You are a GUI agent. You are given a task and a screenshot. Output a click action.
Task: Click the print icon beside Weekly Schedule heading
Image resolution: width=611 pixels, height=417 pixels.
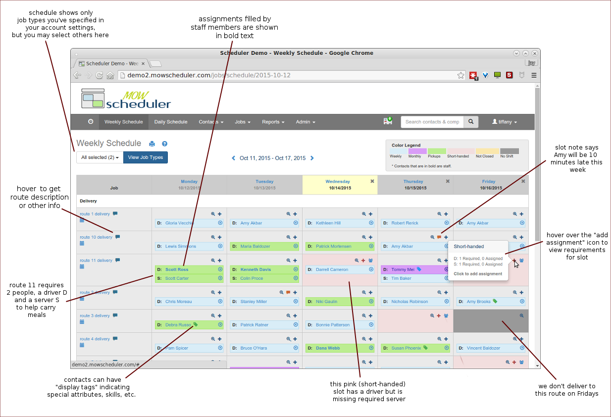[x=152, y=144]
